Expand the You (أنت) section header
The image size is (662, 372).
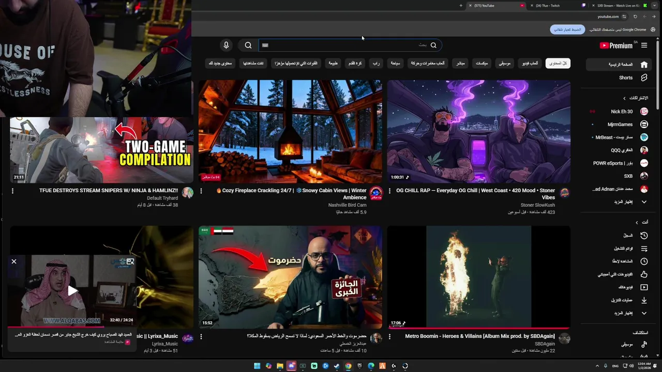(642, 222)
